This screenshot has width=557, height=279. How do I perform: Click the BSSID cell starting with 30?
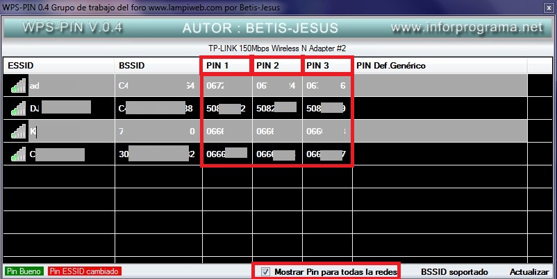[x=158, y=154]
